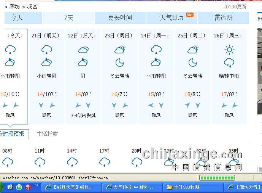Click the rain icon at 11时 hourly forecast

(40, 162)
